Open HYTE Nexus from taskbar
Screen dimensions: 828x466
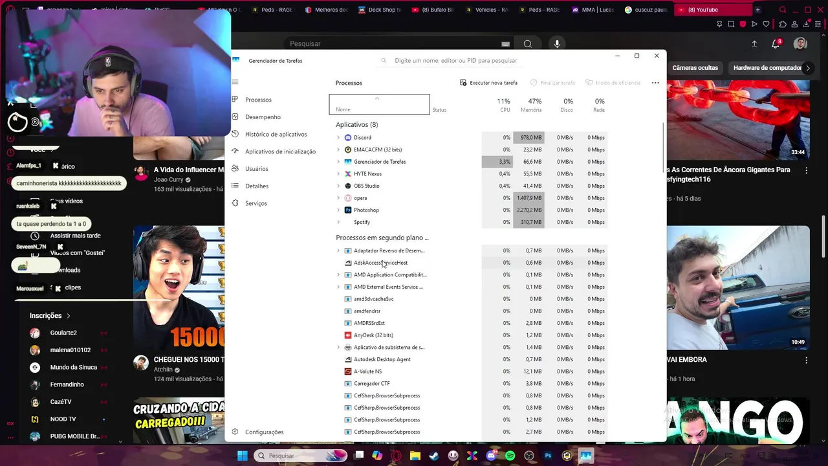pyautogui.click(x=472, y=456)
